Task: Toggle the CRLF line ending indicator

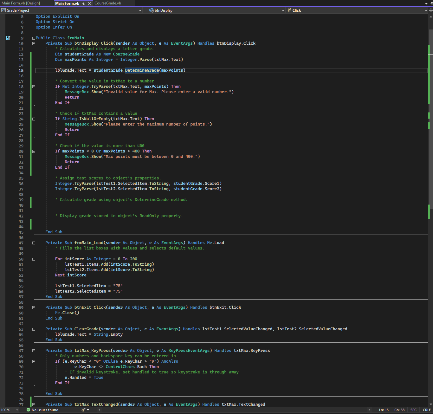Action: 427,410
